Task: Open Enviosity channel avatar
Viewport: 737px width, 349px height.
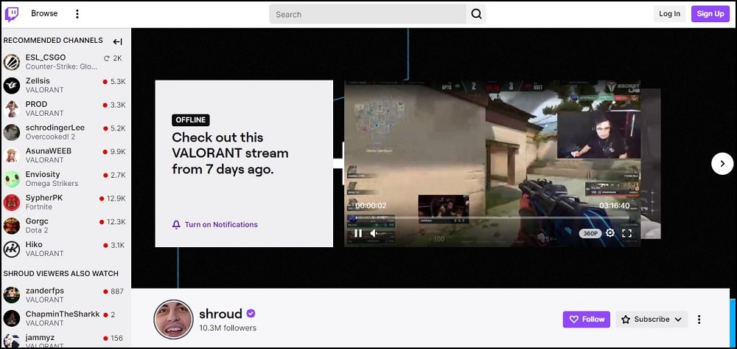Action: pyautogui.click(x=12, y=179)
